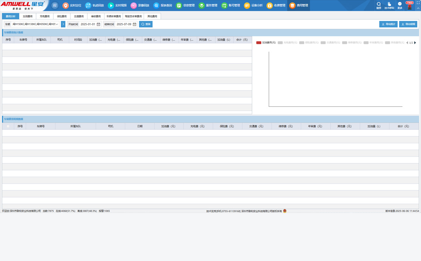421x261 pixels.
Task: Click the 技术呼叫 technical call icon
Action: [389, 5]
